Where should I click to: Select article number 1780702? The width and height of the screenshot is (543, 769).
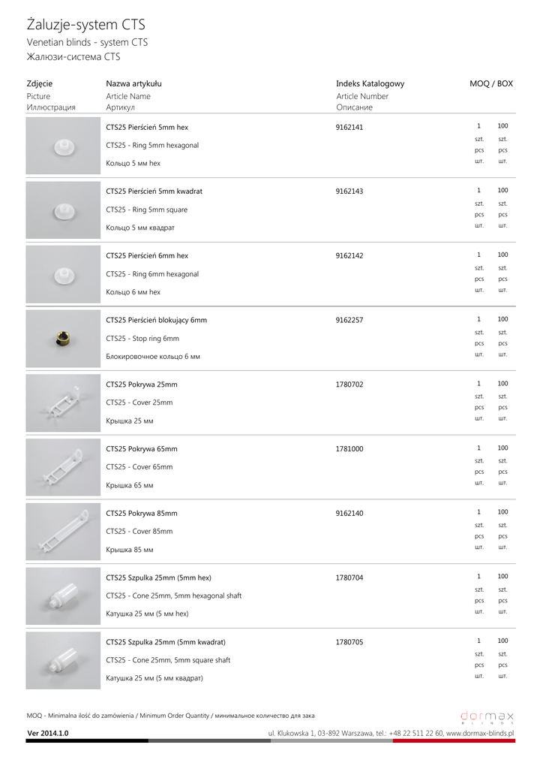[x=349, y=384]
